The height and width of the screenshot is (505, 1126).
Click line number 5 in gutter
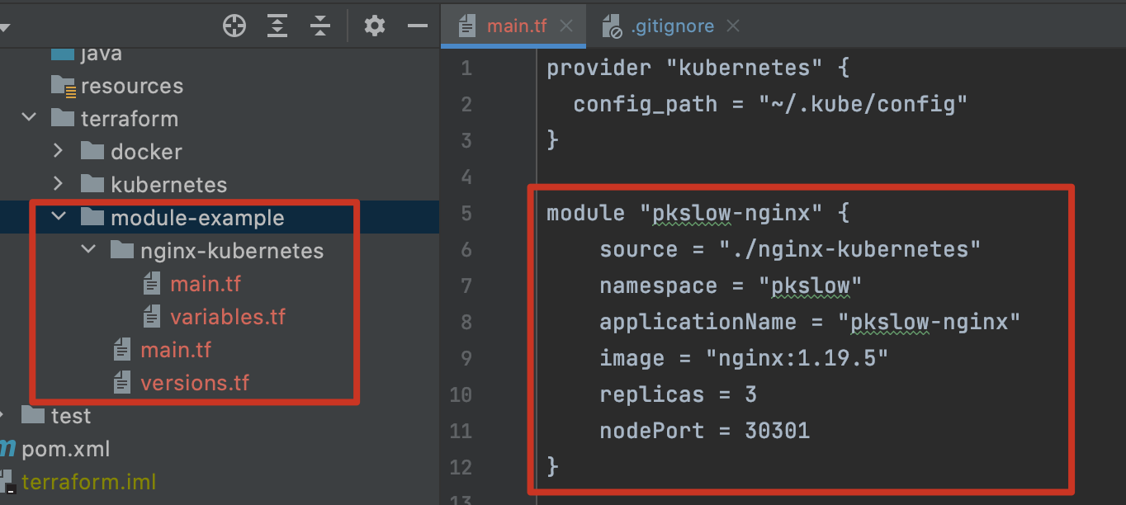coord(466,213)
